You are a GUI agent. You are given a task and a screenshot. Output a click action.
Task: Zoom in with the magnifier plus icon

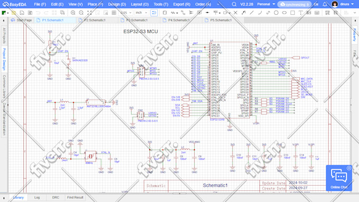coord(73,13)
